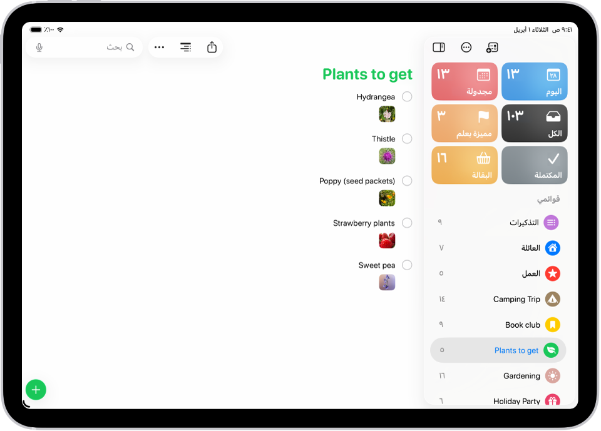Mark Poppy (seed packets) as completed
This screenshot has height=431, width=601.
pyautogui.click(x=407, y=180)
